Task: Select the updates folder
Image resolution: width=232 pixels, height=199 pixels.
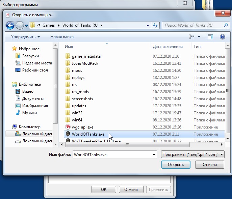Action: pyautogui.click(x=79, y=106)
